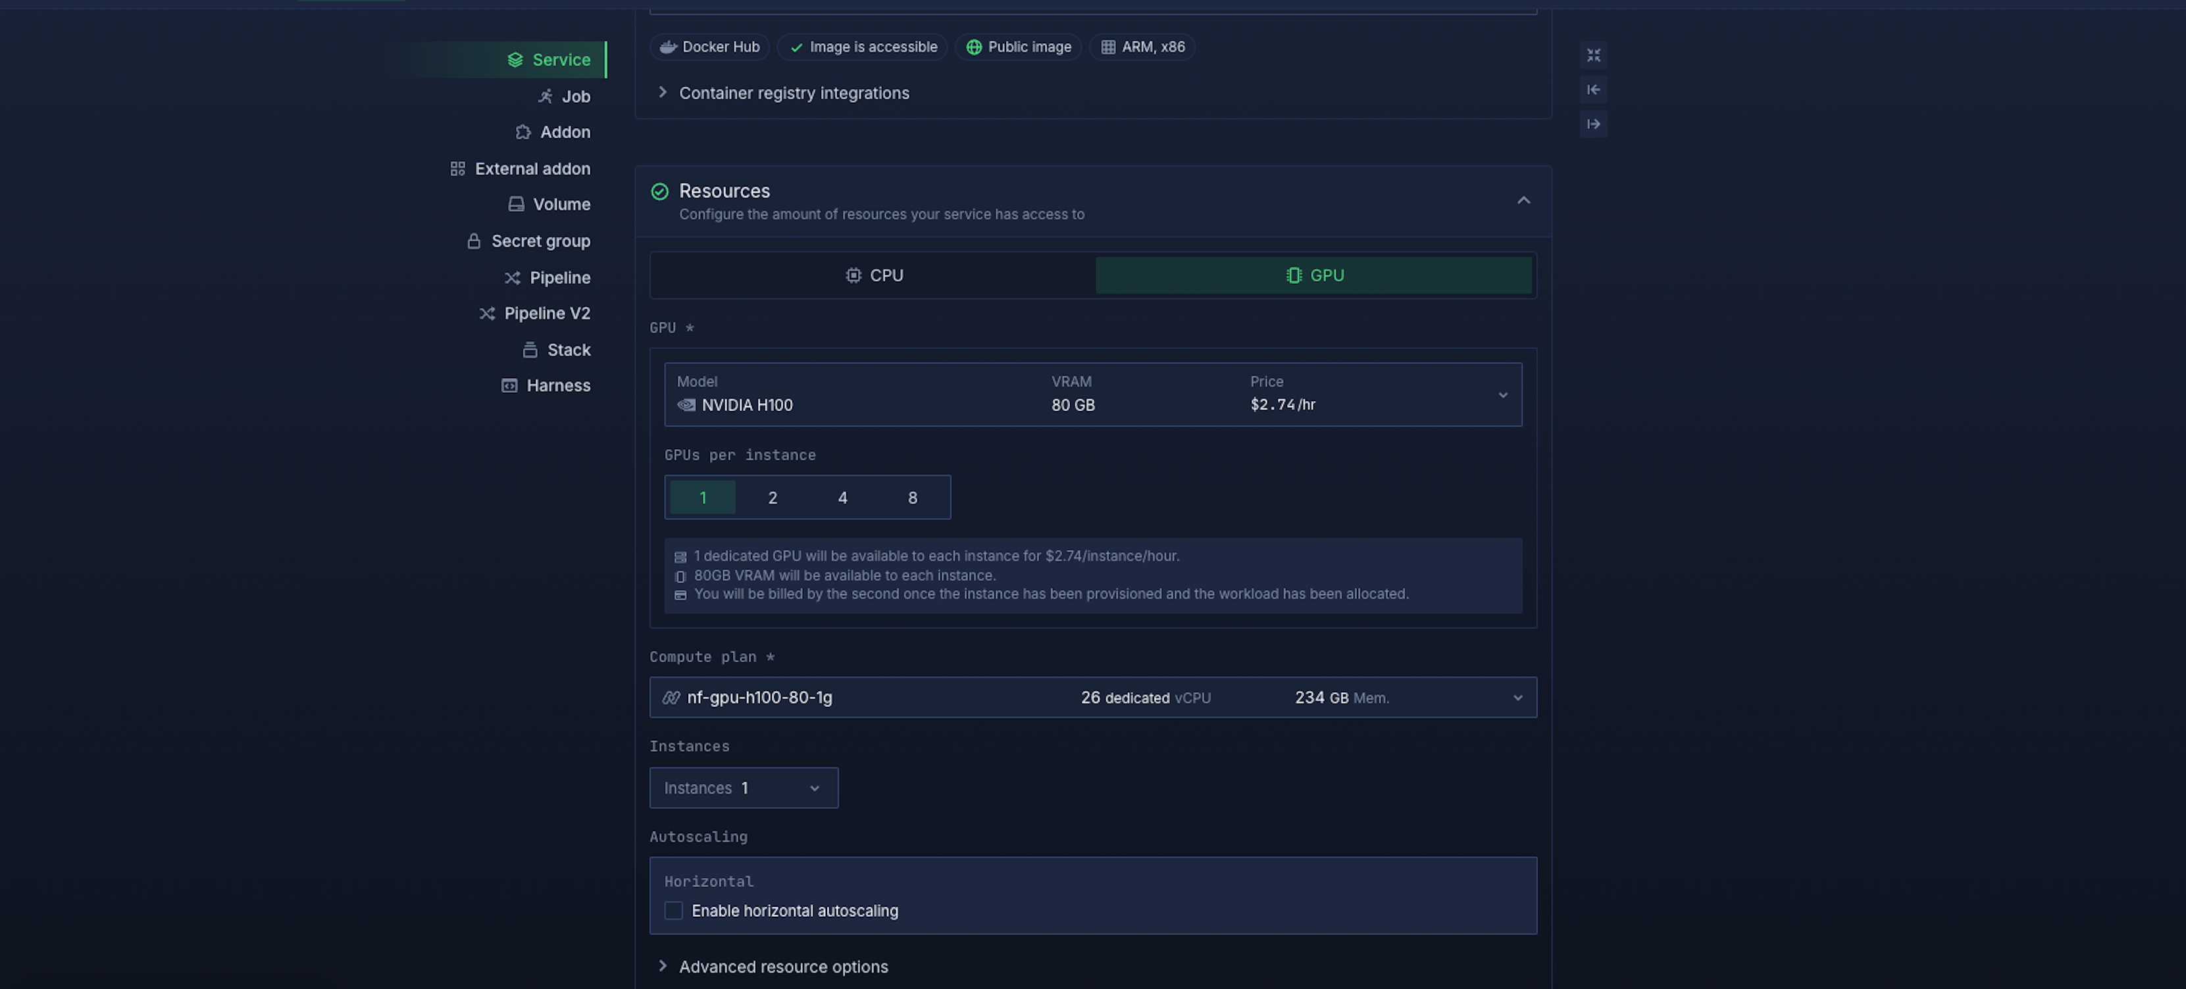Click the '80GB VRAM will be available' line
Screen dimensions: 2186x989
coord(844,576)
